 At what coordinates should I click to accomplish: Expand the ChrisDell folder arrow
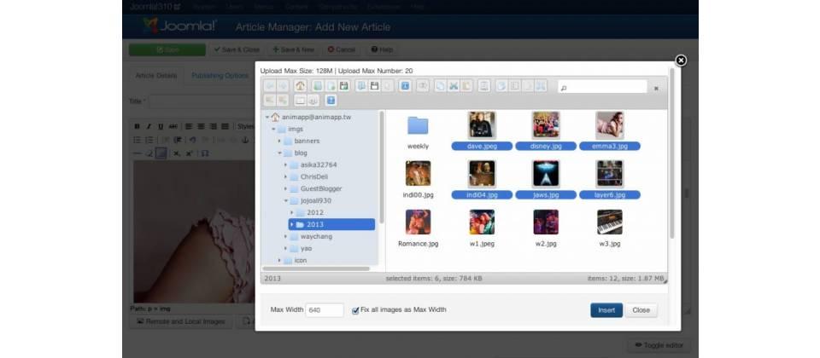(x=285, y=177)
